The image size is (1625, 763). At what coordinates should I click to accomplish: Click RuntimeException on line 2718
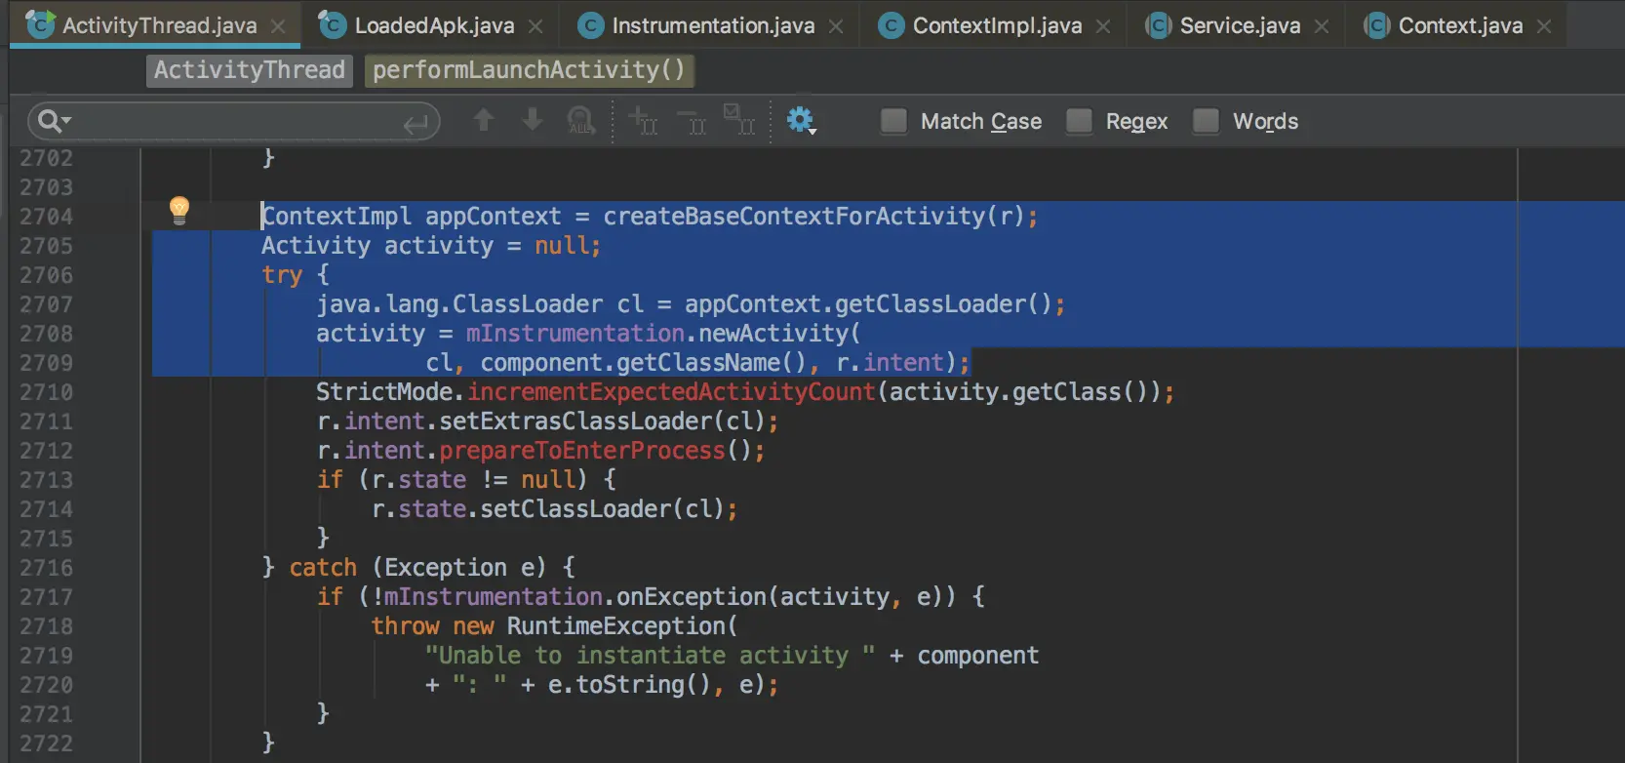(616, 626)
